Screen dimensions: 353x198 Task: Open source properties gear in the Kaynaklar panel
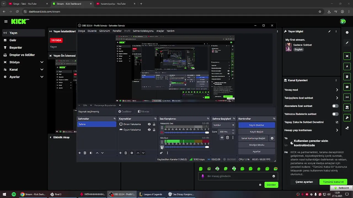click(x=132, y=153)
